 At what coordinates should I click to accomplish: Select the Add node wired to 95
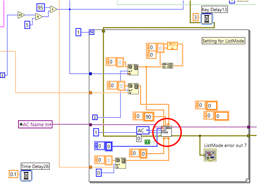pos(53,9)
